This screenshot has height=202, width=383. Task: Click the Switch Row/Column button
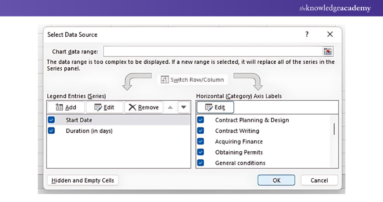[x=192, y=79]
